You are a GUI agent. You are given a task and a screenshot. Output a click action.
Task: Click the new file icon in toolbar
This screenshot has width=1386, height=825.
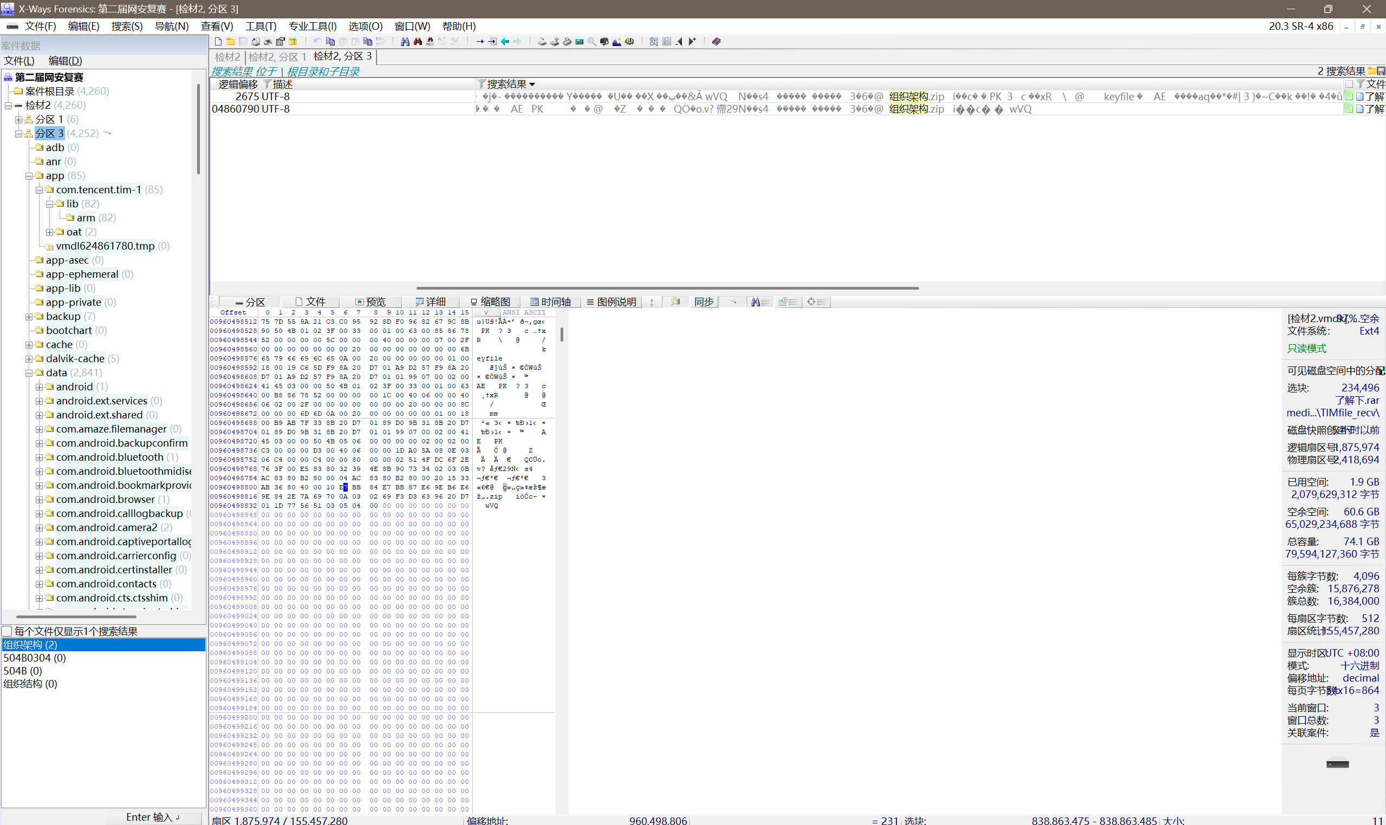(218, 42)
